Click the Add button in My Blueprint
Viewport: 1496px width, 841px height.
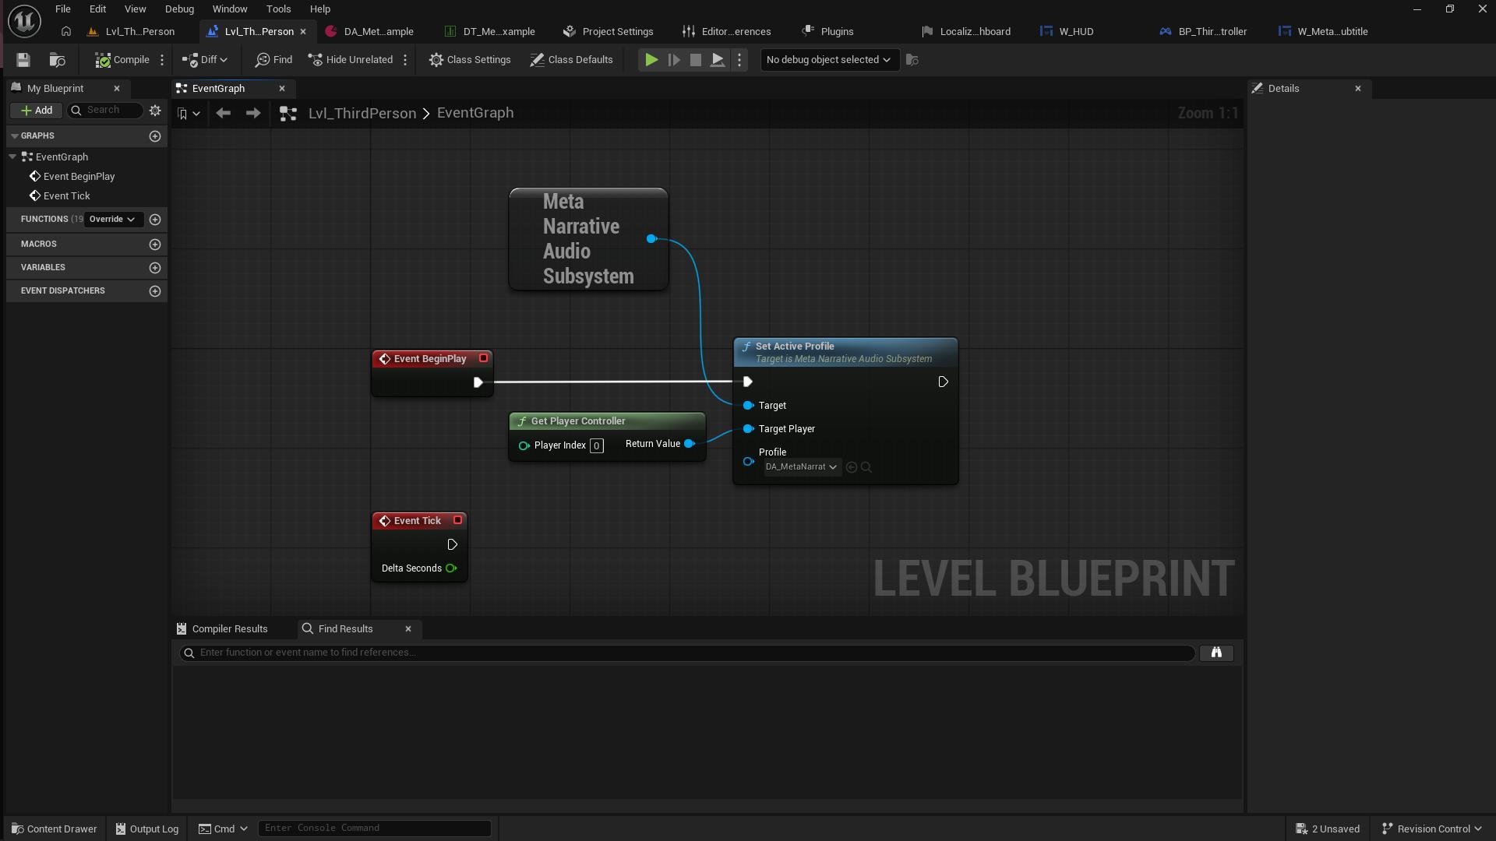(36, 110)
